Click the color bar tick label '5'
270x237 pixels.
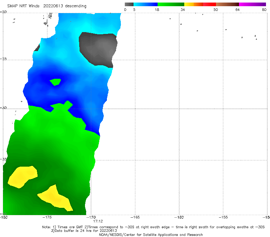(134, 9)
